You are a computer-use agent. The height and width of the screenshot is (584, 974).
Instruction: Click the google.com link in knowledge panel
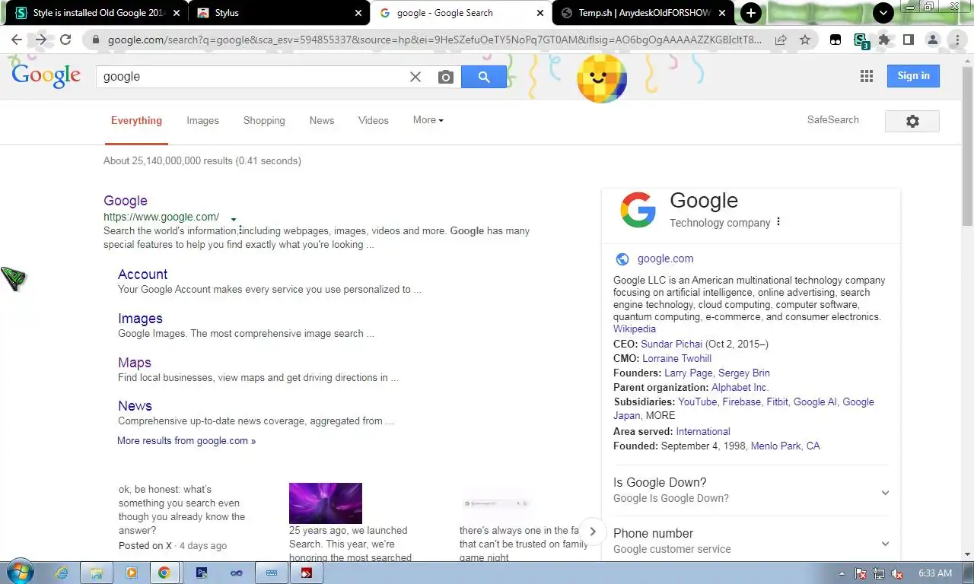coord(665,259)
